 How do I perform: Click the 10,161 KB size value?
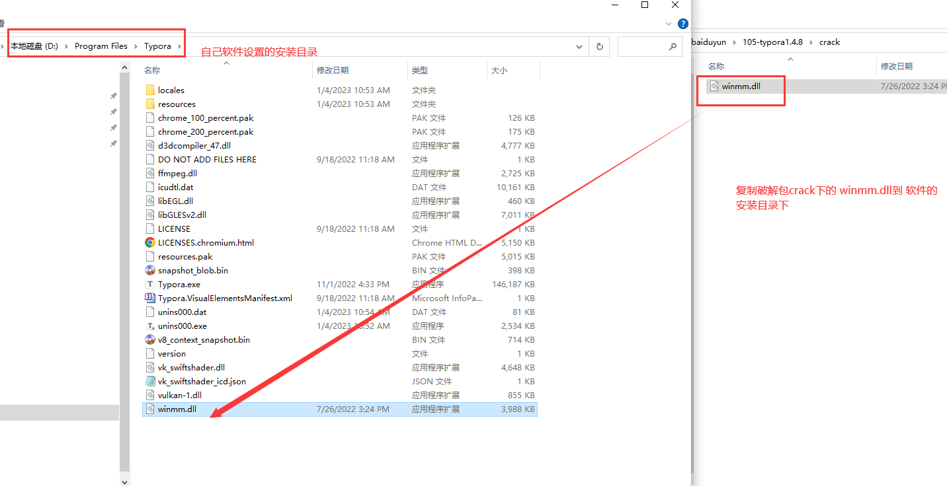tap(515, 187)
